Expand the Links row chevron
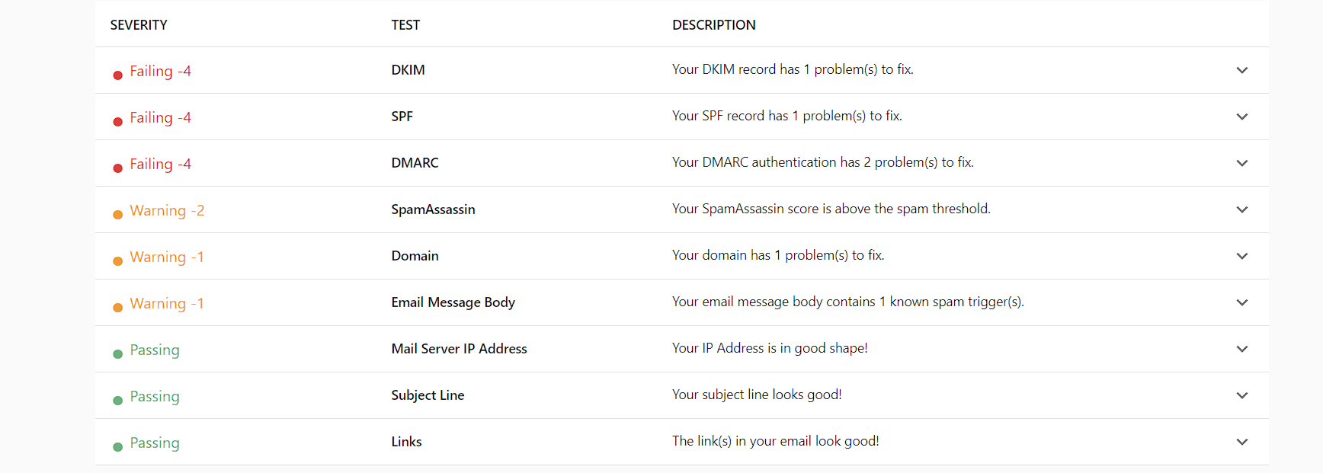The image size is (1323, 473). point(1242,442)
